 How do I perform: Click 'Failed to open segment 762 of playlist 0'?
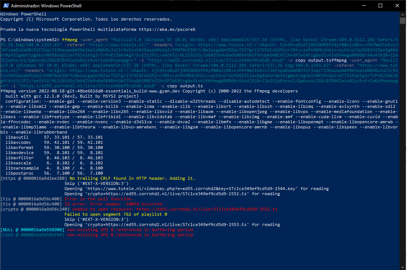click(x=116, y=214)
